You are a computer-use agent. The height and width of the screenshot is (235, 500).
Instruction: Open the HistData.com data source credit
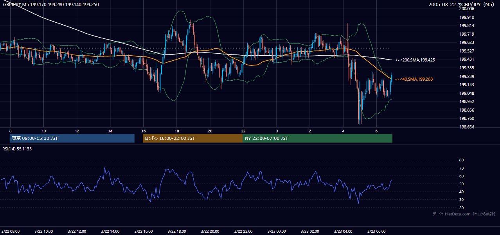pyautogui.click(x=464, y=214)
